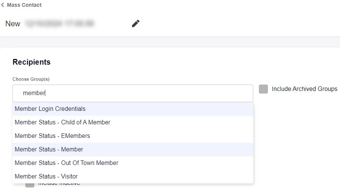This screenshot has width=340, height=189.
Task: Select the Member Status - Member group
Action: click(x=49, y=150)
